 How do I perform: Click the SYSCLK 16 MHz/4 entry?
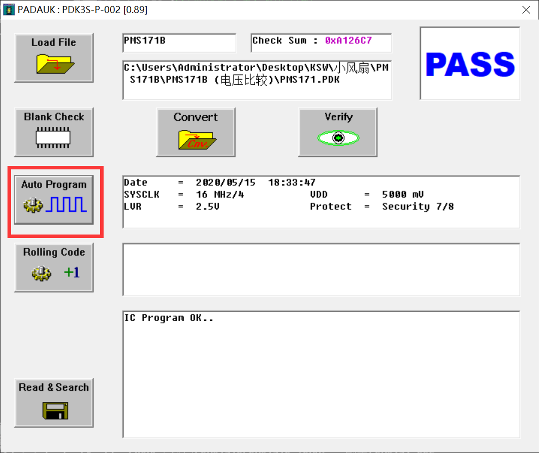click(x=184, y=194)
